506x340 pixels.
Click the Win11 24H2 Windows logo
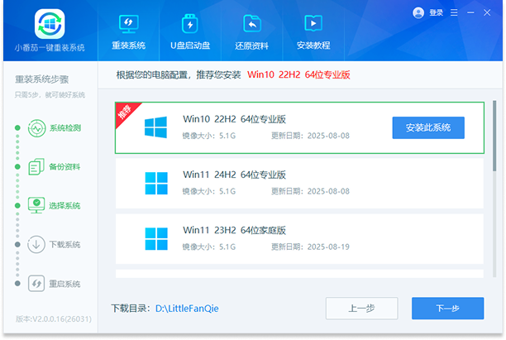tap(155, 183)
